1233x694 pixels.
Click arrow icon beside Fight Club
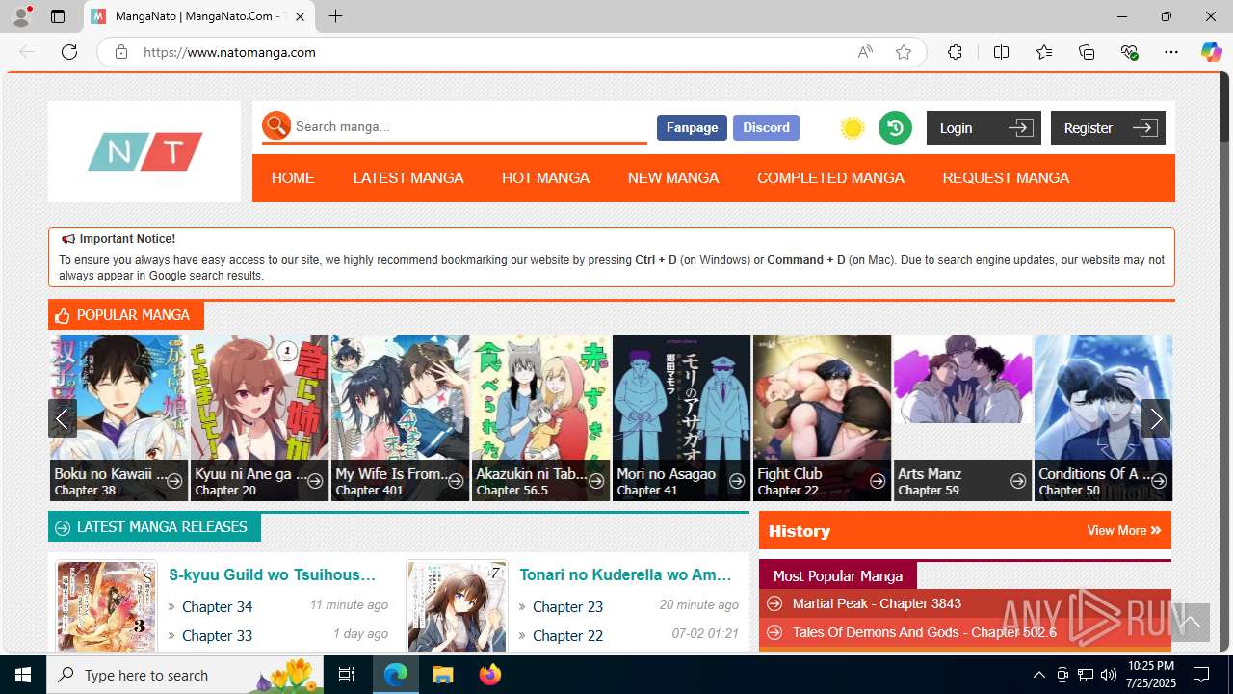pyautogui.click(x=878, y=481)
